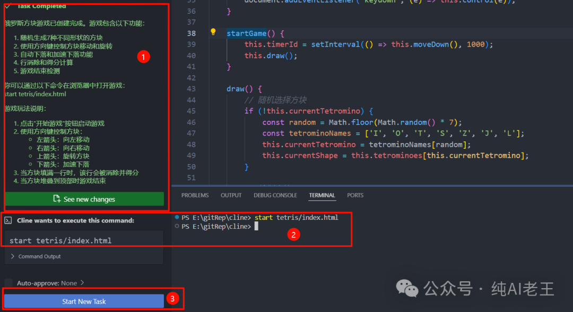
Task: Expand the Command Output section
Action: [x=36, y=256]
